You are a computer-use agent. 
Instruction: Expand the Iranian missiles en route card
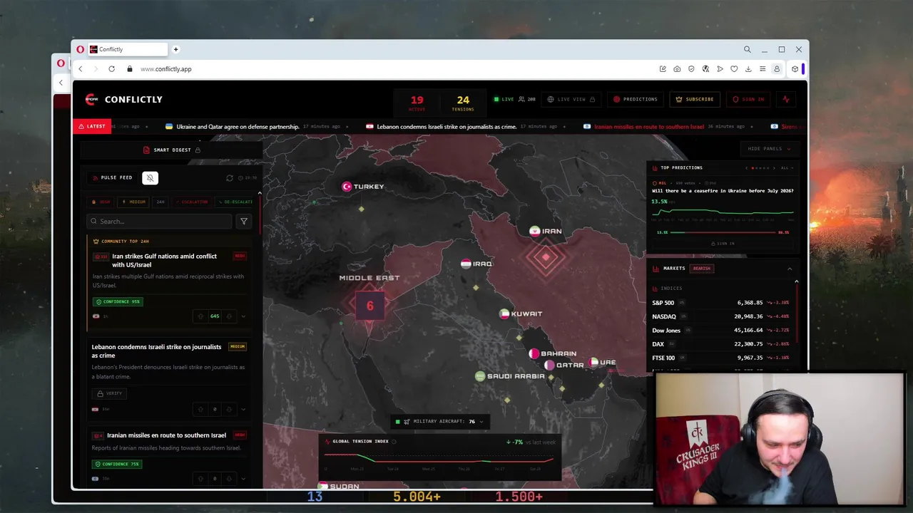click(243, 479)
